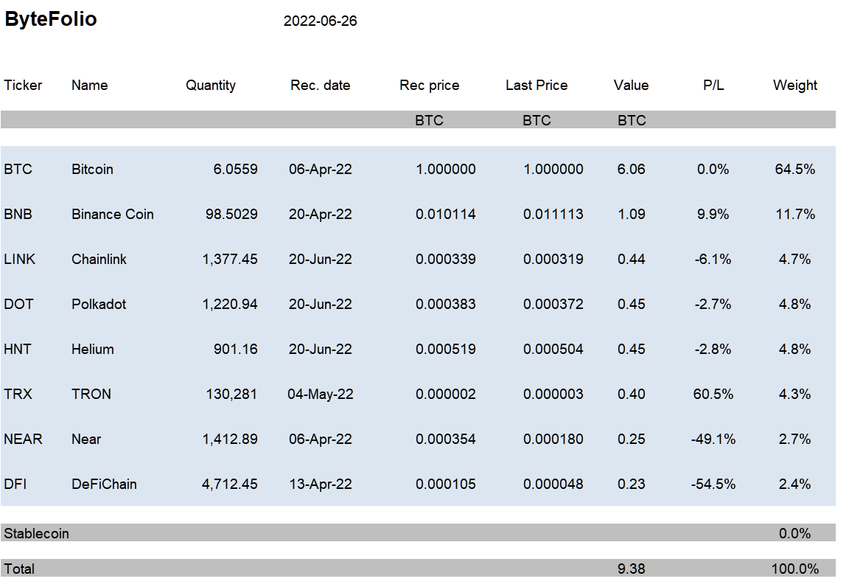
Task: Select the Near name cell
Action: 86,440
